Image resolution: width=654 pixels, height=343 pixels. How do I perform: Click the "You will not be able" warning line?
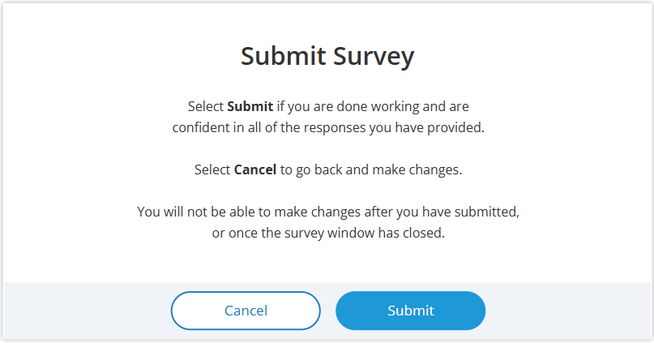tap(327, 212)
